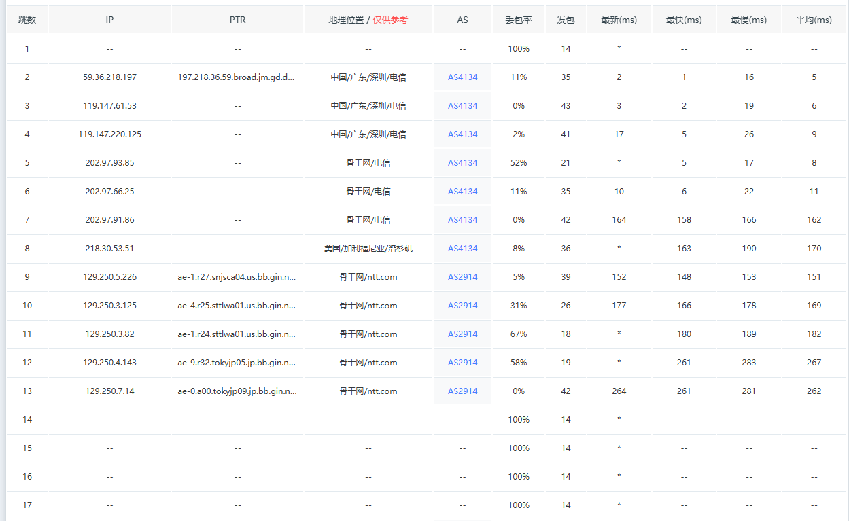Screen dimensions: 849x521
Task: Select IP address 202.97.93.85
Action: (109, 163)
